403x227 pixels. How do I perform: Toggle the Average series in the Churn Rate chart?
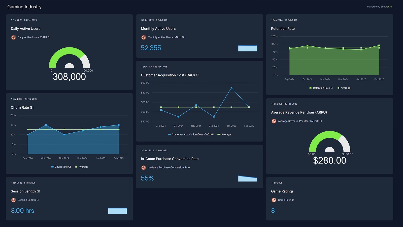click(x=76, y=167)
